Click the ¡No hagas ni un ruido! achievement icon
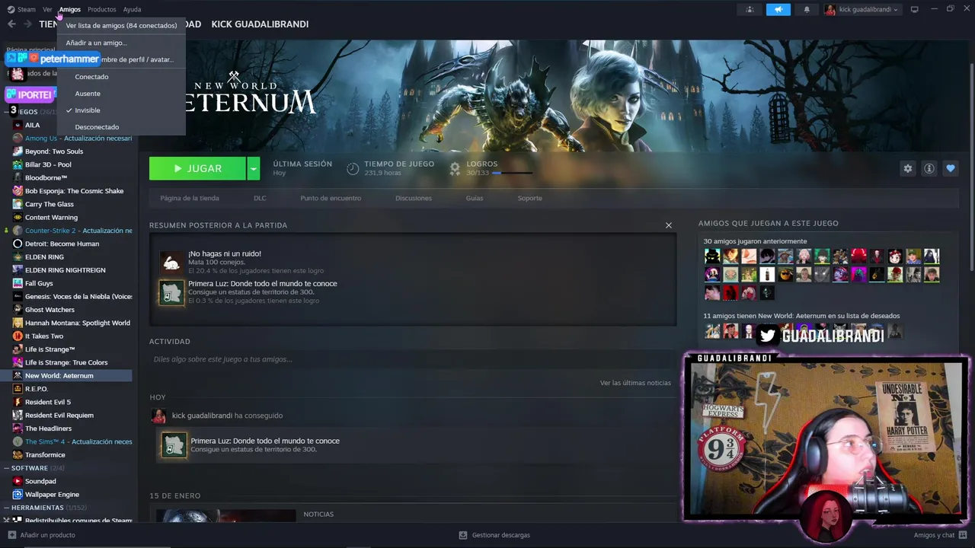 pyautogui.click(x=171, y=263)
